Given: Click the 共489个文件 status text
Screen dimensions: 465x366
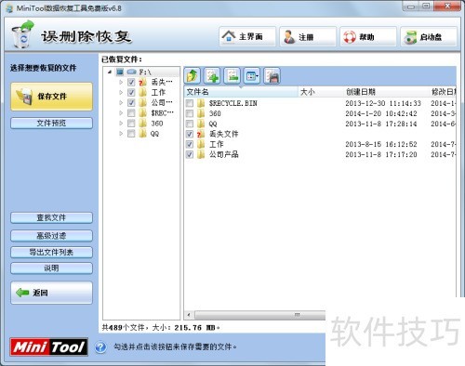Looking at the screenshot, I should (124, 327).
